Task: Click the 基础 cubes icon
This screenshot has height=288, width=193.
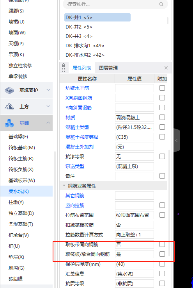Action: (9, 123)
